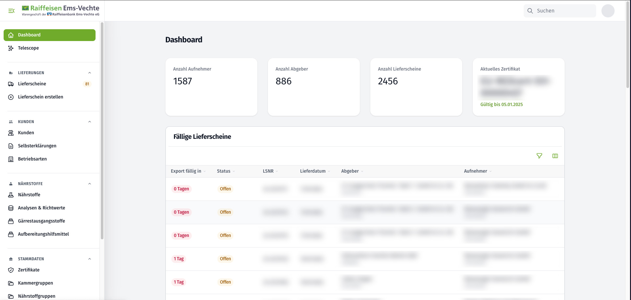Open Analysen & Richtwerte page

tap(41, 208)
